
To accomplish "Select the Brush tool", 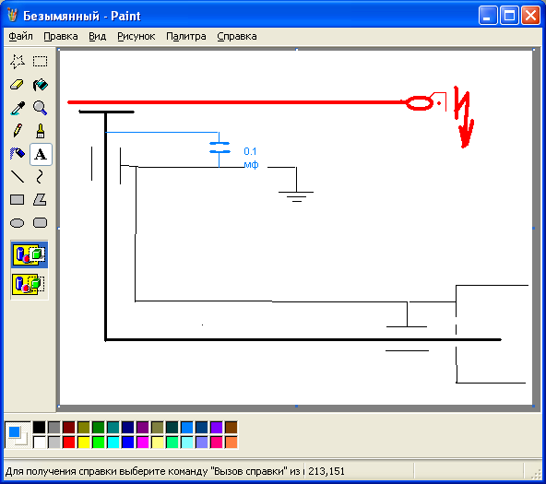I will click(40, 131).
